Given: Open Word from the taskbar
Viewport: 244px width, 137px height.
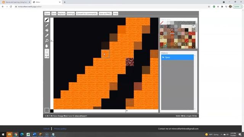Looking at the screenshot, I should [x=34, y=134].
